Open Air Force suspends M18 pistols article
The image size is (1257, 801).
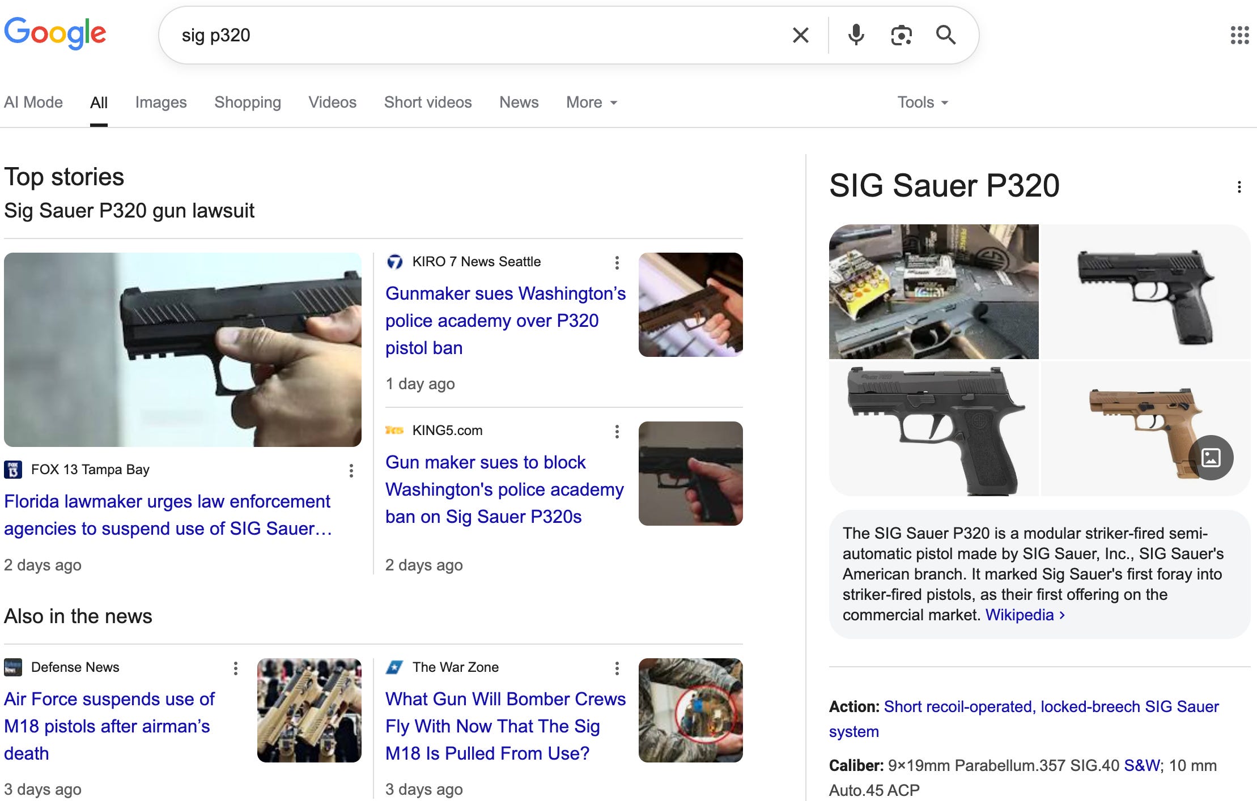point(109,726)
